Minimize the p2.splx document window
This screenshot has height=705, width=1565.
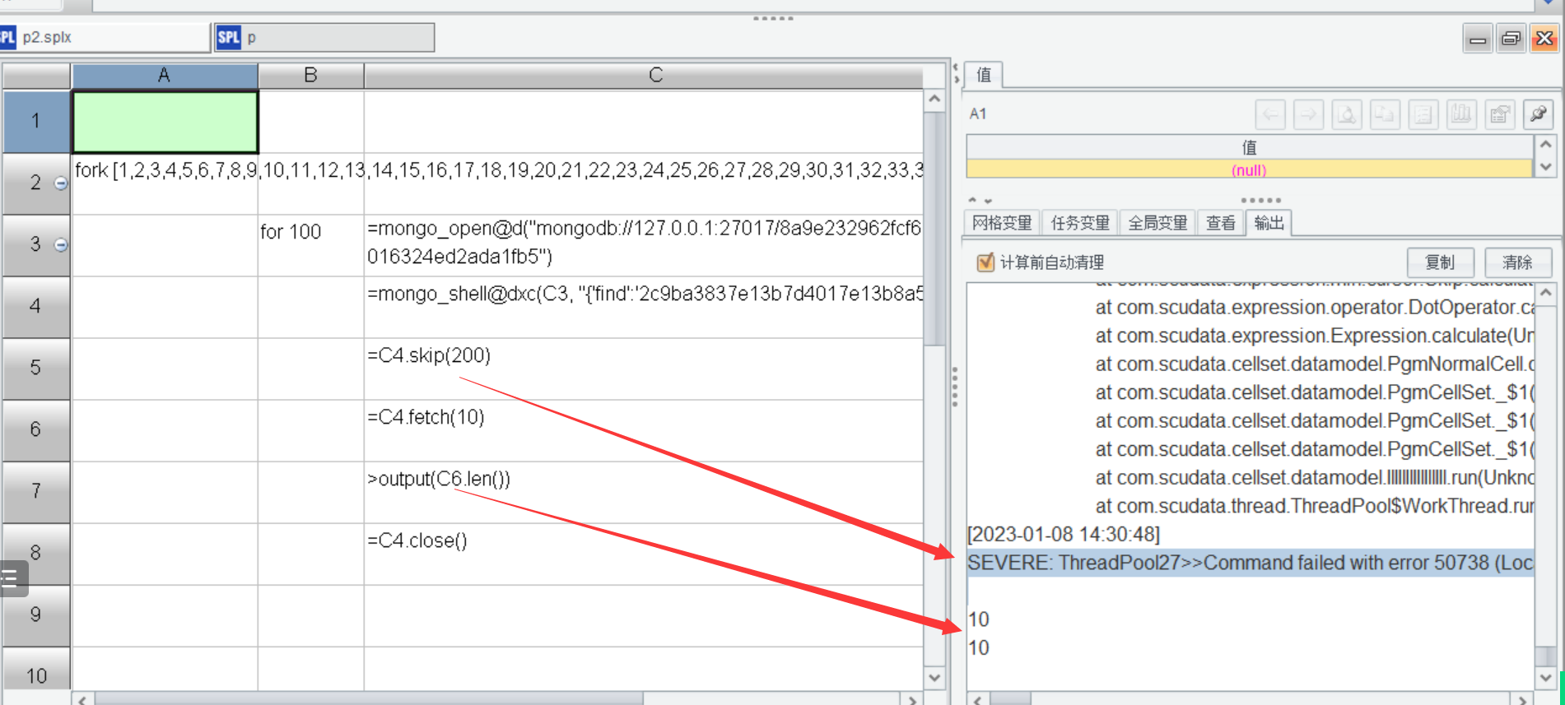pos(1479,39)
